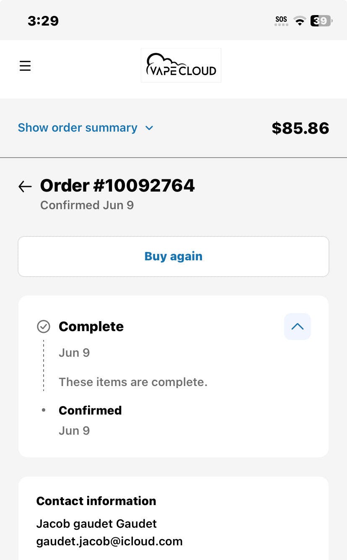Go back using the left arrow
This screenshot has height=560, width=347.
click(25, 186)
